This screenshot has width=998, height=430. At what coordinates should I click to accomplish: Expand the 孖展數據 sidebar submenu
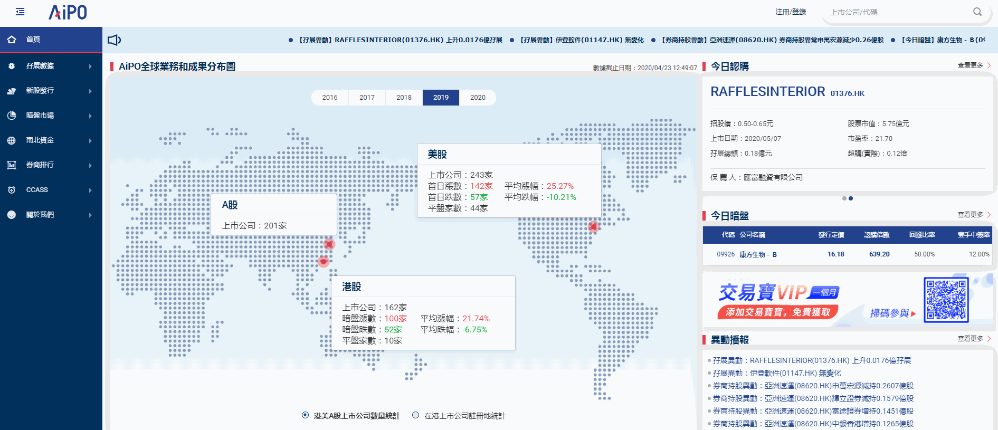click(x=90, y=66)
